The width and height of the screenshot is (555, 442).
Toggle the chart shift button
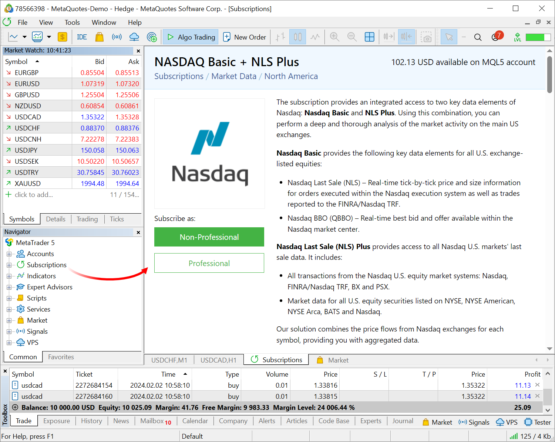coord(406,37)
